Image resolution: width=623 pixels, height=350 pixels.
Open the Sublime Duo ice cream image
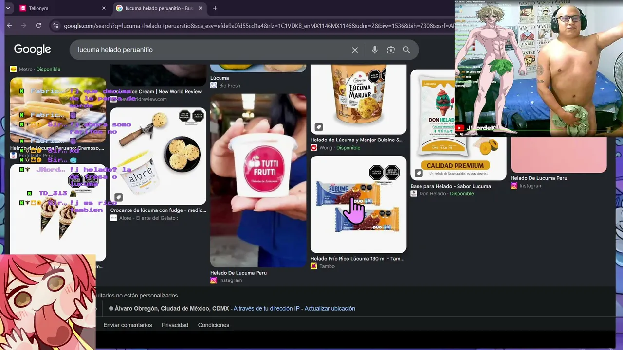pos(358,204)
